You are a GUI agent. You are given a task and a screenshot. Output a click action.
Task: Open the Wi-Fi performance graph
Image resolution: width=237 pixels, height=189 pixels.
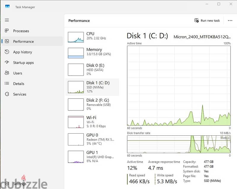point(76,122)
